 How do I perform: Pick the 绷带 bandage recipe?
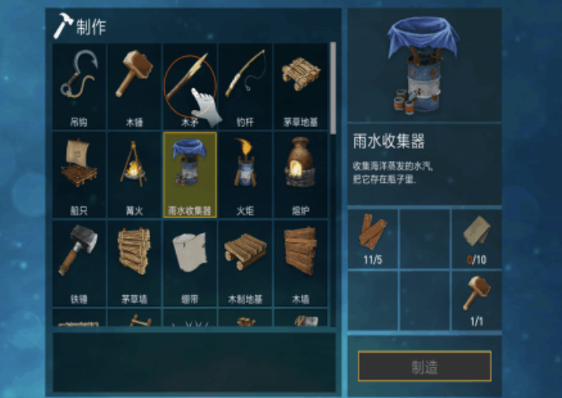pyautogui.click(x=190, y=263)
